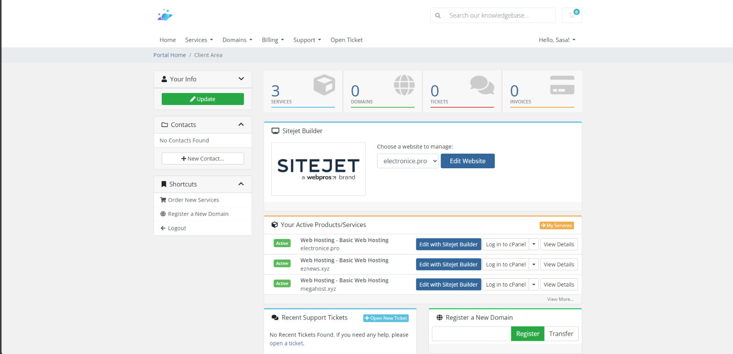
Task: Collapse the Shortcuts panel chevron
Action: pyautogui.click(x=241, y=184)
